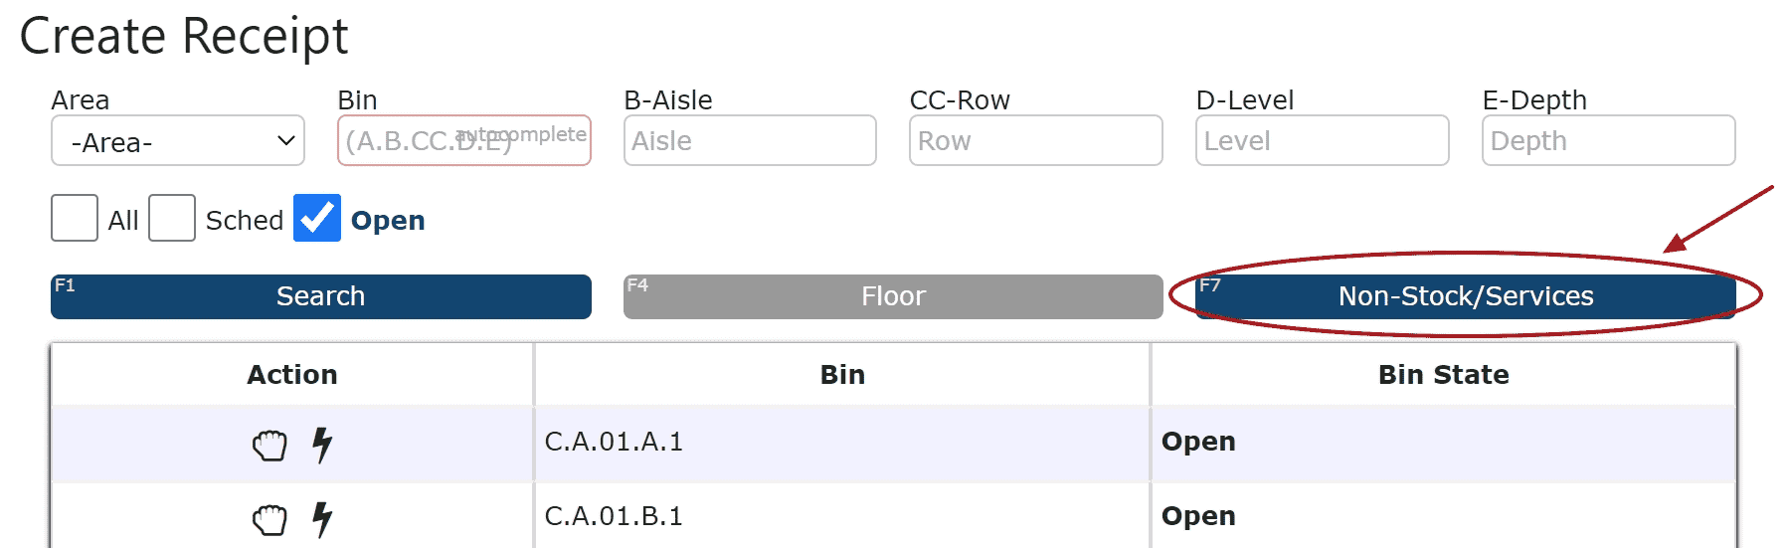Click the Area dropdown chevron arrow
The image size is (1789, 548).
click(285, 141)
